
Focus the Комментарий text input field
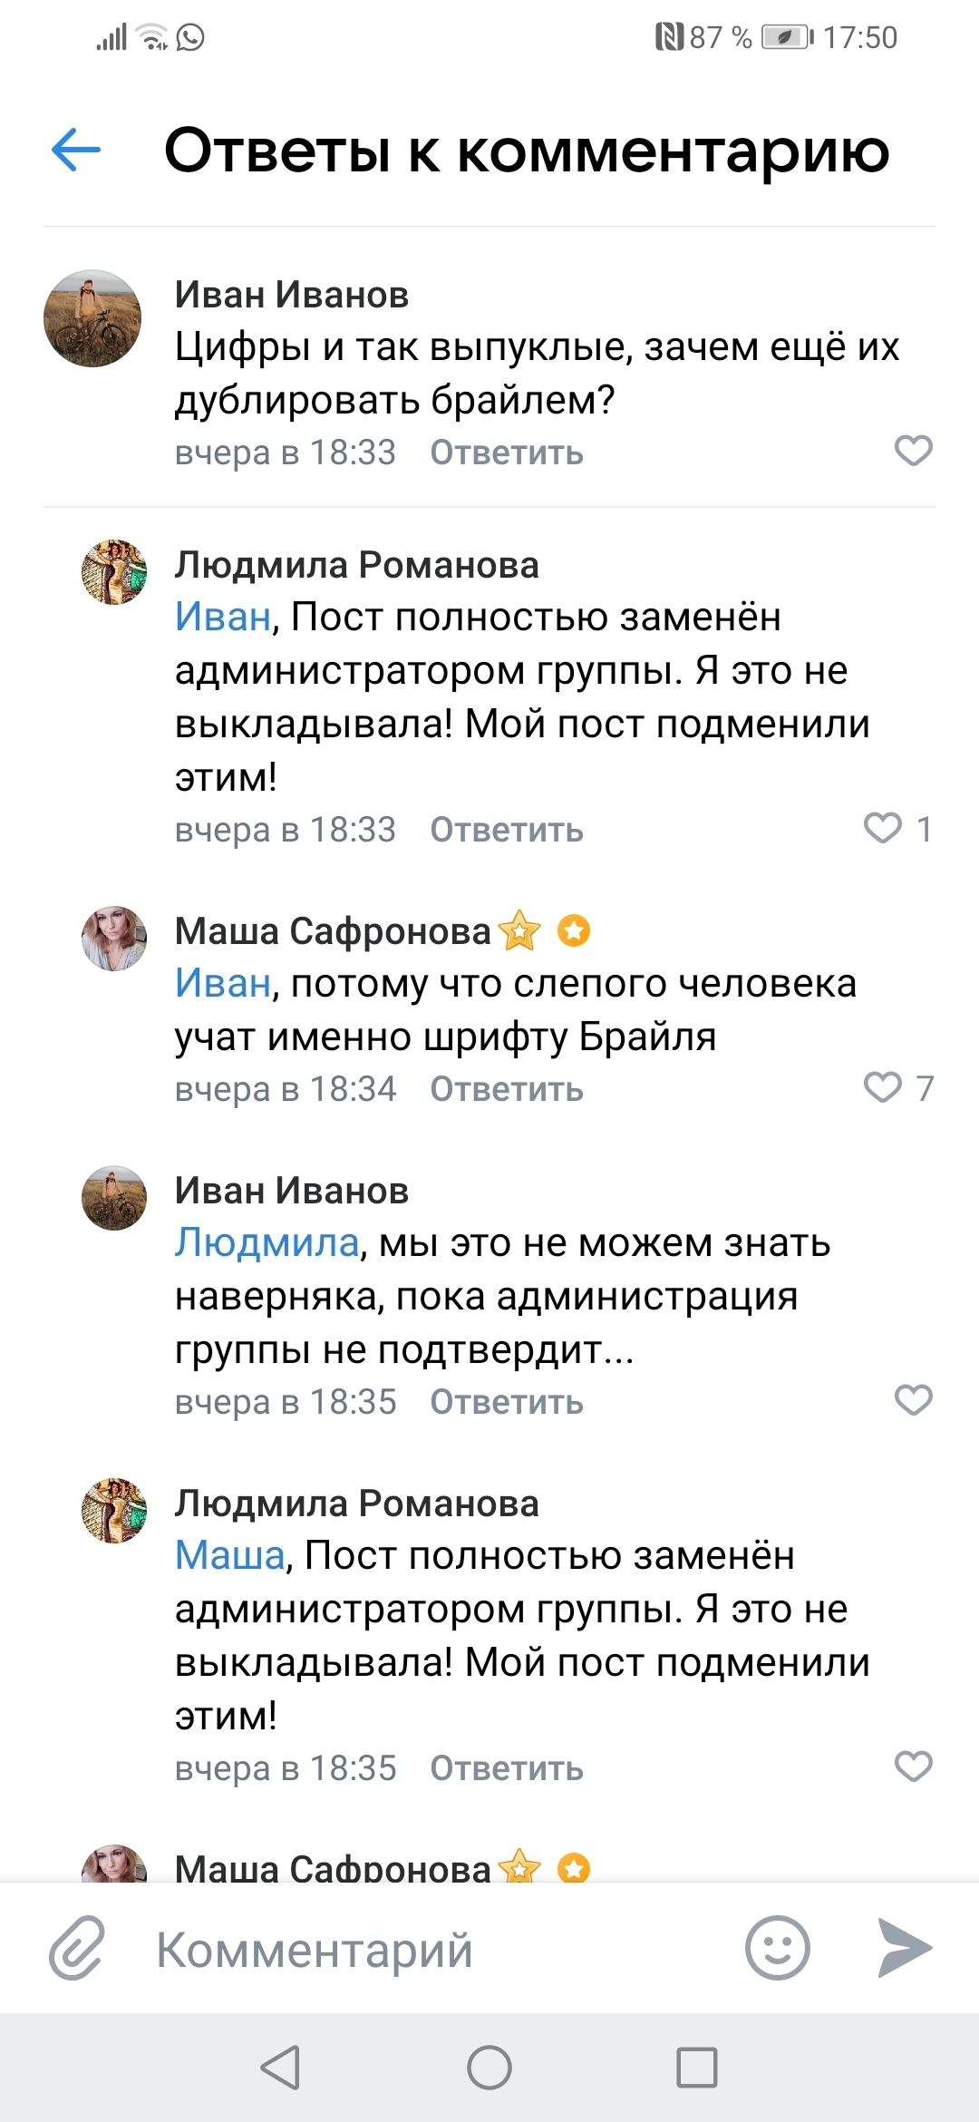pyautogui.click(x=435, y=1950)
